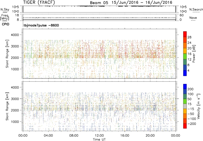Select the '-100' label on Velocity colorbar
Viewport: 203px width, 141px height.
tap(192, 119)
